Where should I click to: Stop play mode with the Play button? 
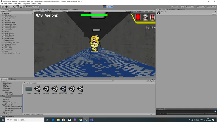(104, 7)
